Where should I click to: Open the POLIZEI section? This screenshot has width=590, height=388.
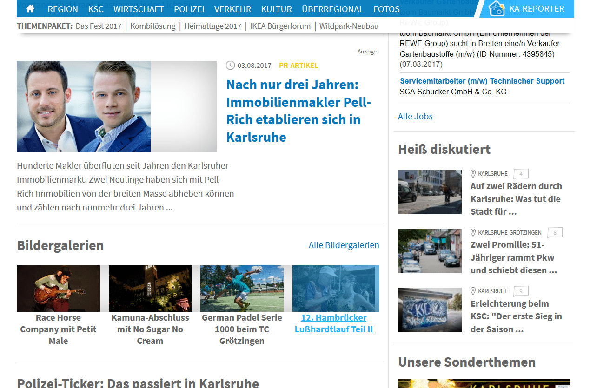point(189,9)
